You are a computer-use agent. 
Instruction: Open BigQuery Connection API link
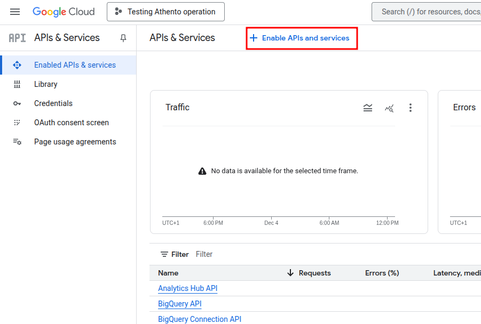(x=199, y=319)
